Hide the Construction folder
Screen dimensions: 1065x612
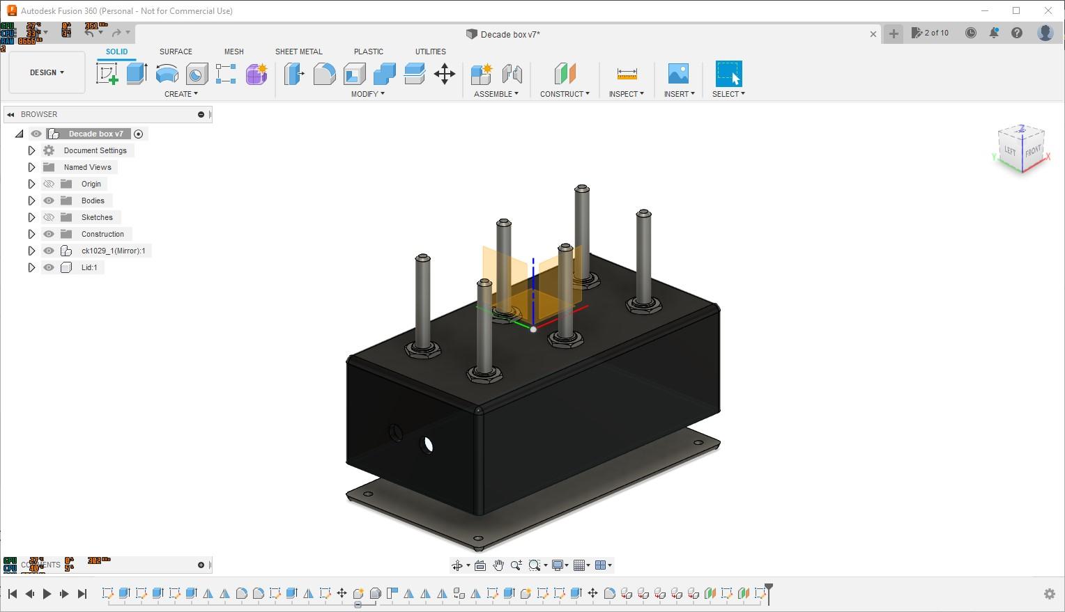coord(49,234)
